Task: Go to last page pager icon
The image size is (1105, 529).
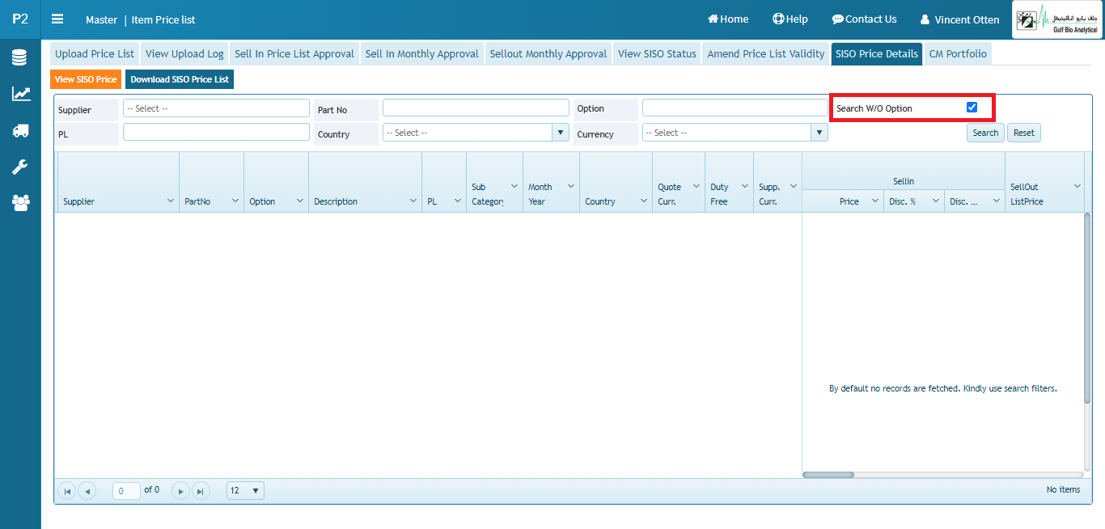Action: coord(201,490)
